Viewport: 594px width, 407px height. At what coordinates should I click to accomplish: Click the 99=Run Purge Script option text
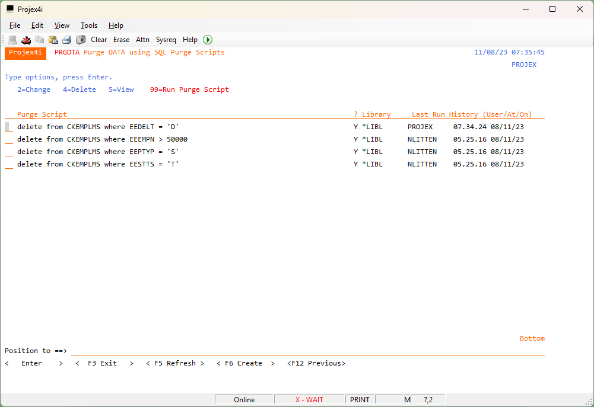click(189, 89)
